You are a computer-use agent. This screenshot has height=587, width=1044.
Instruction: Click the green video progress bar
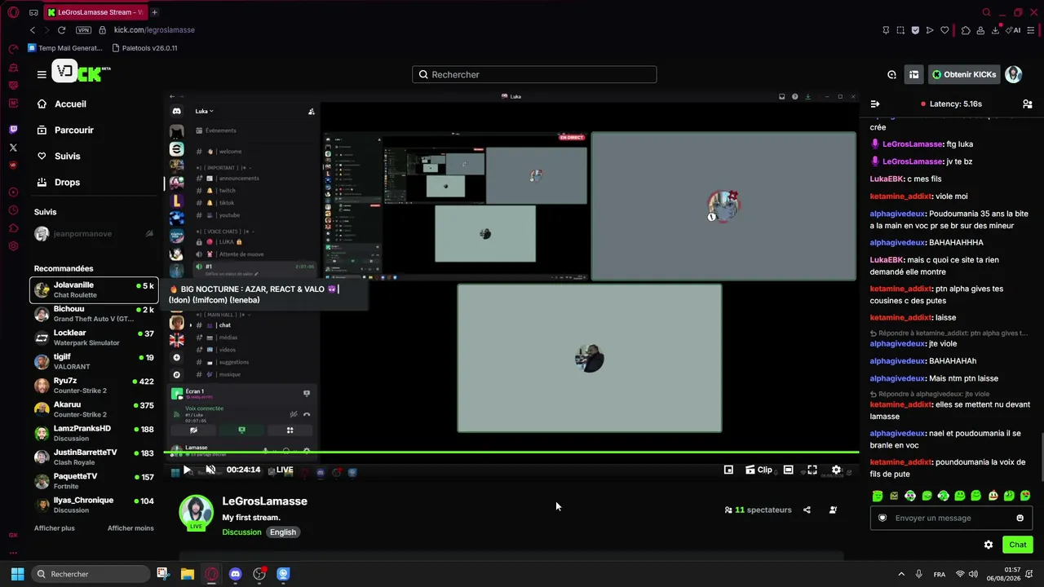(x=511, y=452)
